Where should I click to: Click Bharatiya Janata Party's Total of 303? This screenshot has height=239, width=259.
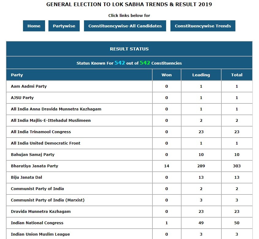237,166
